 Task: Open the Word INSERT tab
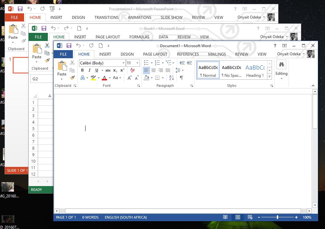(105, 54)
